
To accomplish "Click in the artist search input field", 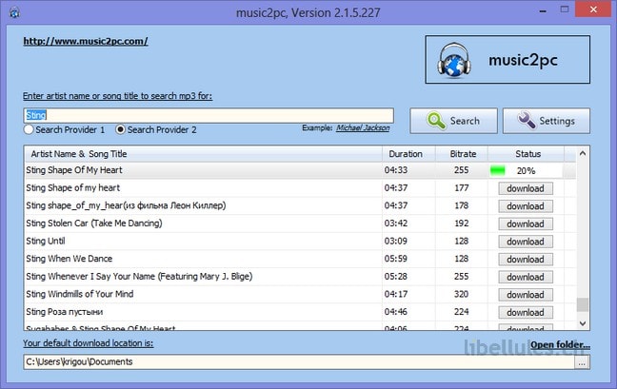I will [209, 115].
